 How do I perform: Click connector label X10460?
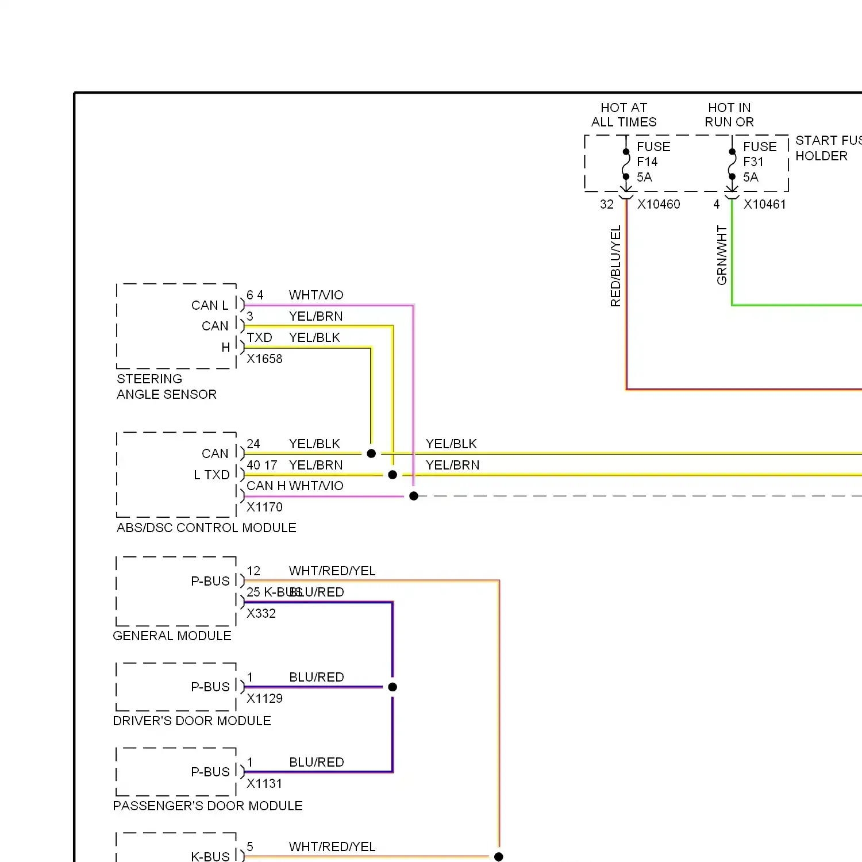(659, 205)
